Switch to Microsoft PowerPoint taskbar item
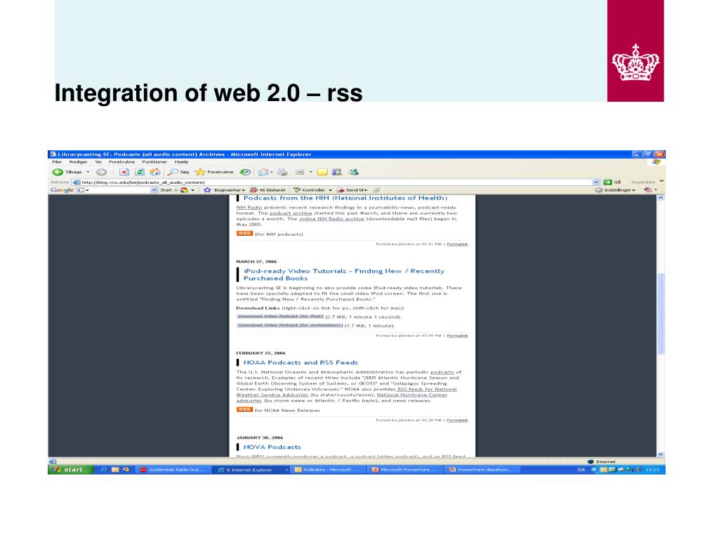 tap(406, 470)
